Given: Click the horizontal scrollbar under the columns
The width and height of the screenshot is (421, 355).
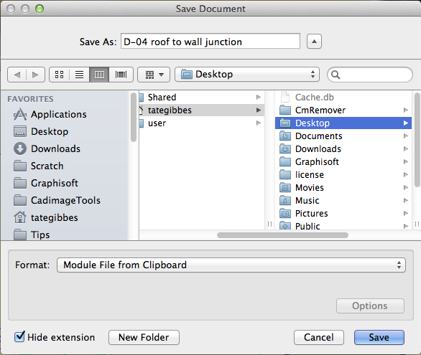Looking at the screenshot, I should [x=282, y=235].
